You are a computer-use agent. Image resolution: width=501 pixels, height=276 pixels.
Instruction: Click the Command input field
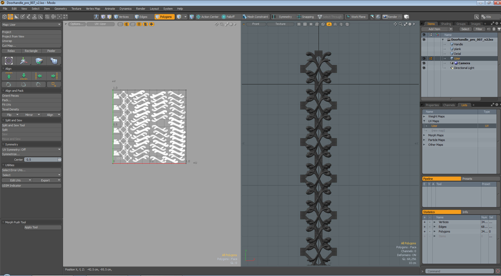tap(459, 271)
